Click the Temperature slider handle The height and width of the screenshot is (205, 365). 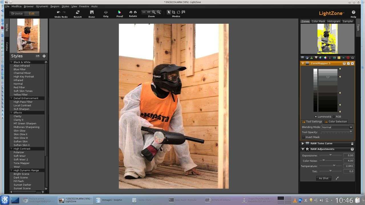334,166
